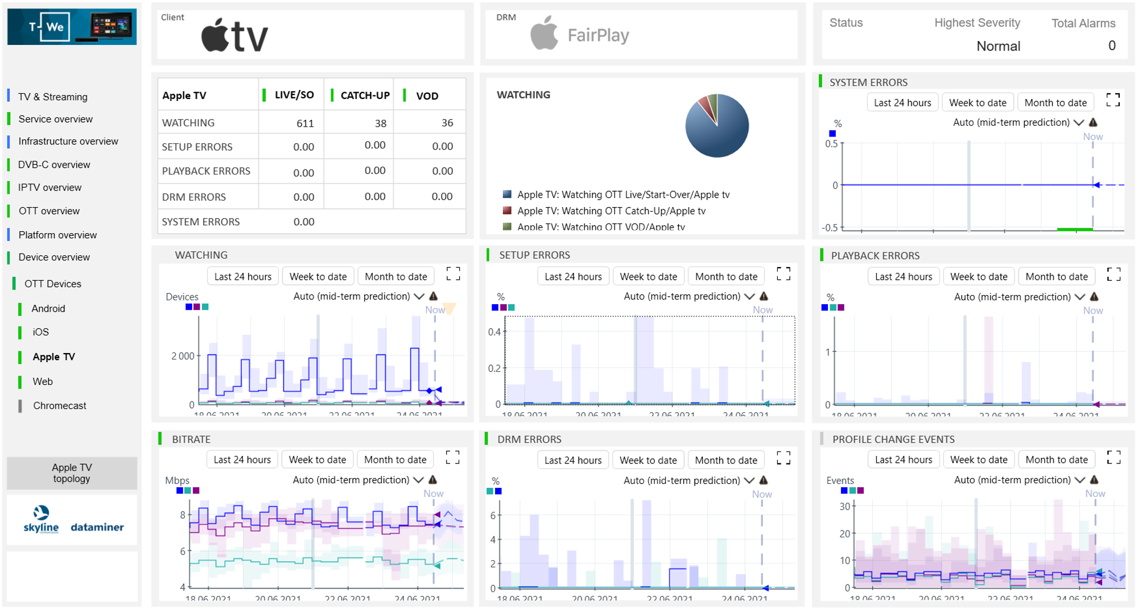Expand Profile Change Events chart to fullscreen
Screen dimensions: 1138x609
(1114, 457)
